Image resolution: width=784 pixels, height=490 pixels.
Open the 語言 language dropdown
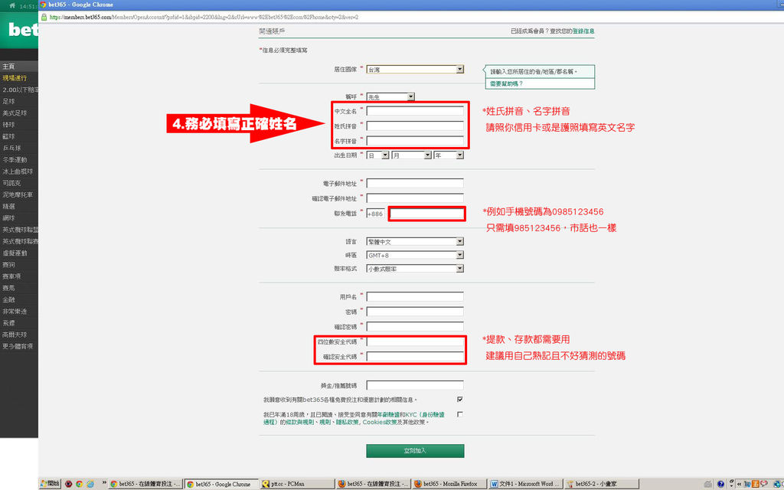tap(414, 241)
